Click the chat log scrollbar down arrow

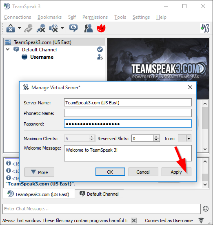click(x=205, y=184)
